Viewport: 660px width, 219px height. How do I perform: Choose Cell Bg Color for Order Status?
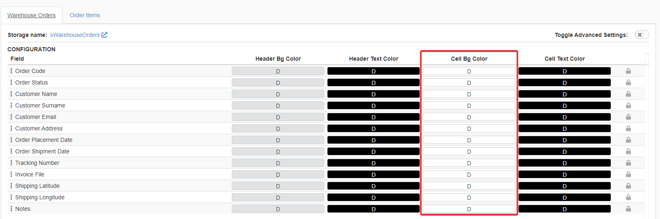click(469, 82)
